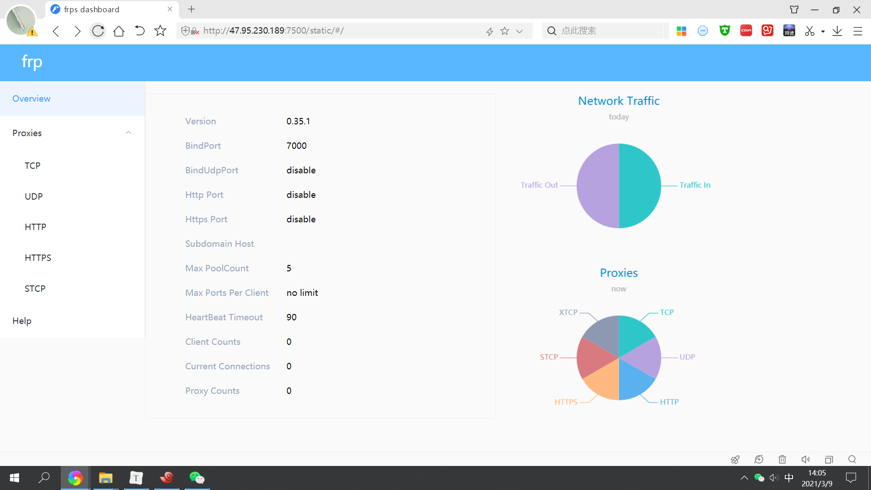Image resolution: width=871 pixels, height=490 pixels.
Task: Click inside the address bar
Action: point(318,30)
